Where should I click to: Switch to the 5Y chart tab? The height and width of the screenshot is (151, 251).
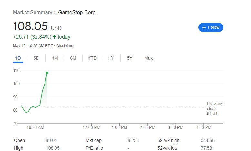click(130, 58)
